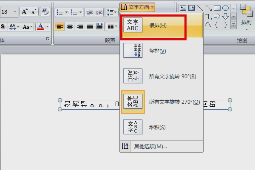The width and height of the screenshot is (255, 170).
Task: Select the Right Arrow block shape
Action: (217, 17)
